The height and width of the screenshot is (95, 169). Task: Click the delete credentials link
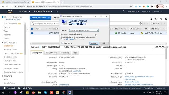tap(72, 39)
